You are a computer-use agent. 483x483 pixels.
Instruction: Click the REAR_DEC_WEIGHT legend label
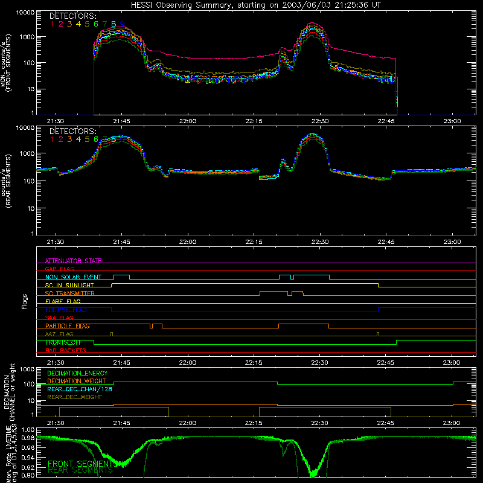(74, 397)
